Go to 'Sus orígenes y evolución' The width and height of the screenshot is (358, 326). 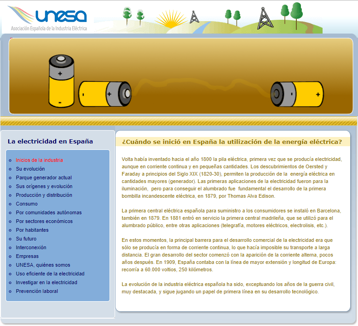point(44,186)
